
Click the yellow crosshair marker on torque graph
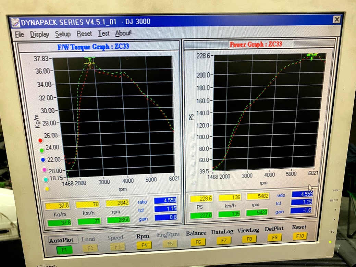click(90, 63)
